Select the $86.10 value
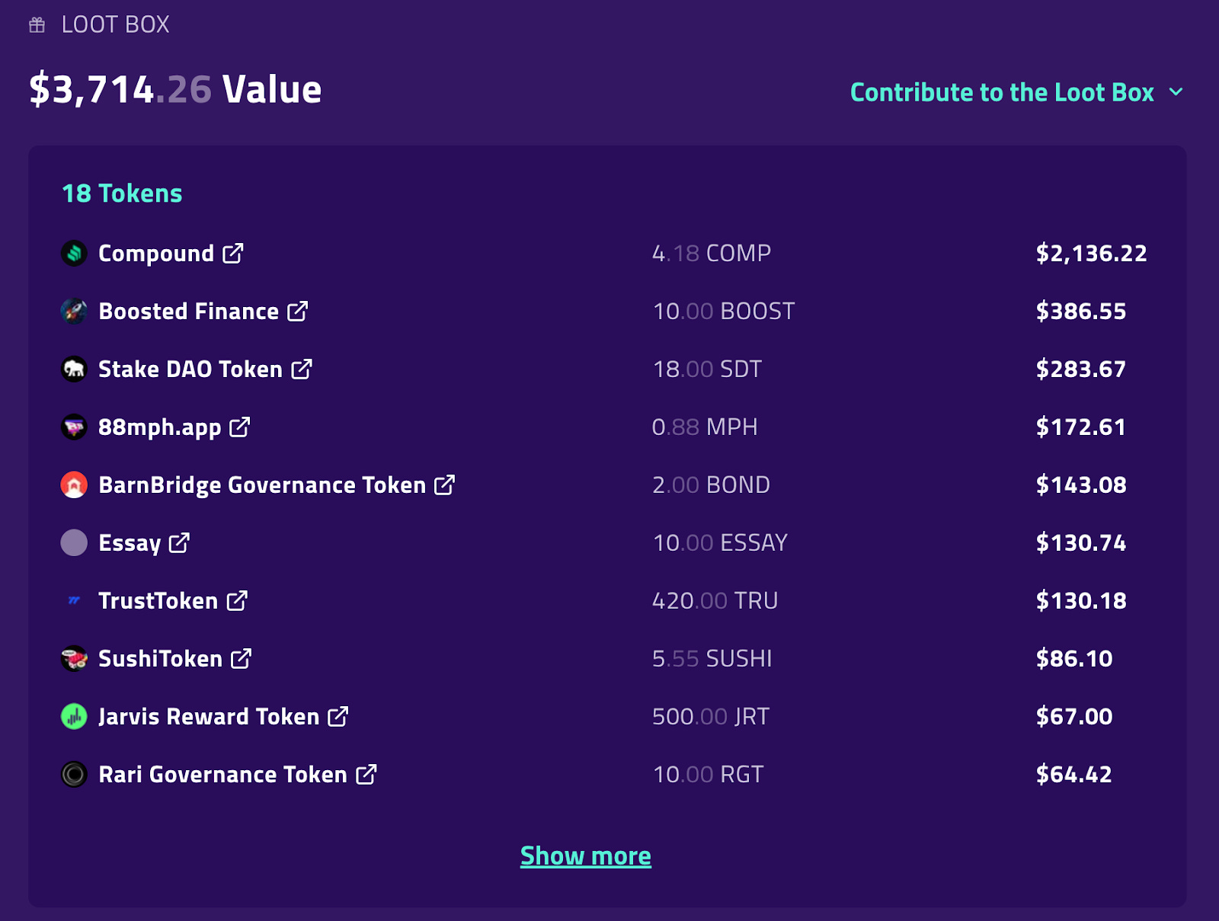1219x921 pixels. tap(1074, 658)
